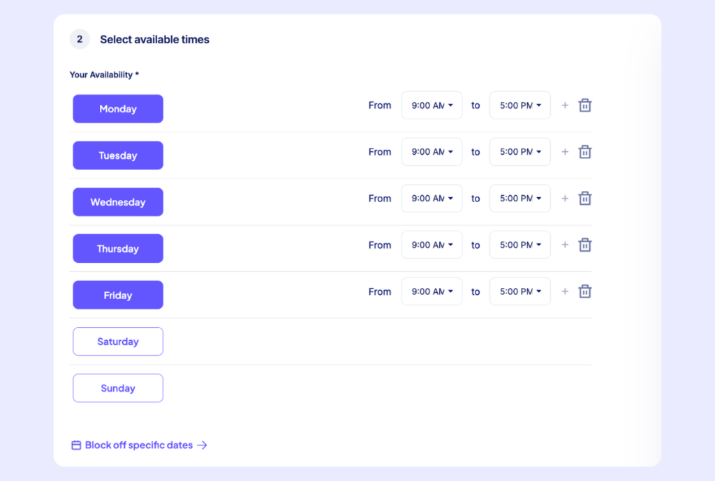Enable Saturday availability

pyautogui.click(x=118, y=342)
